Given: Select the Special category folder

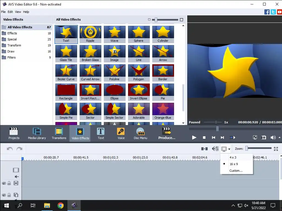Looking at the screenshot, I should coord(26,39).
